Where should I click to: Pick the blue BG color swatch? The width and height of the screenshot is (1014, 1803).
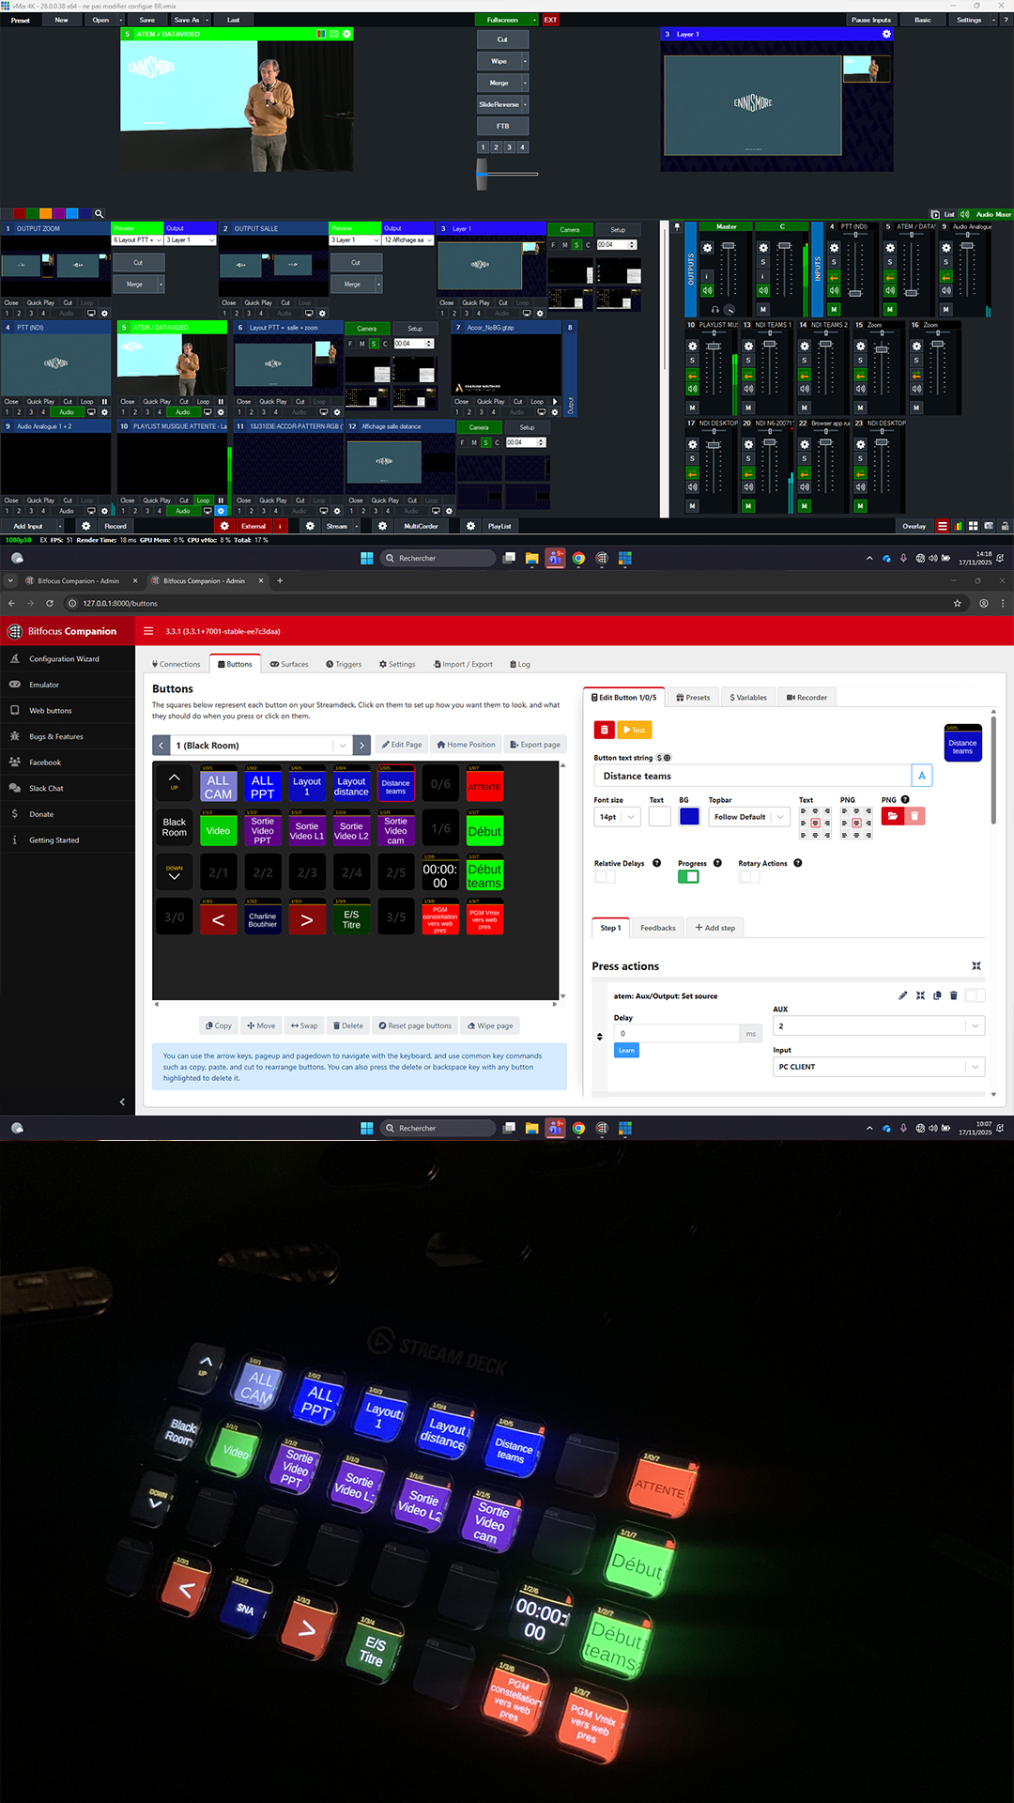pyautogui.click(x=689, y=817)
